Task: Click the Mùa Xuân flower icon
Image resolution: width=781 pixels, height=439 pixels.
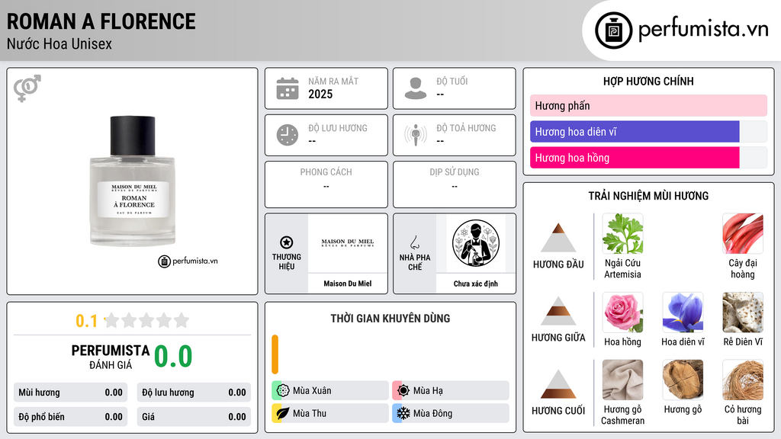Action: (x=283, y=391)
